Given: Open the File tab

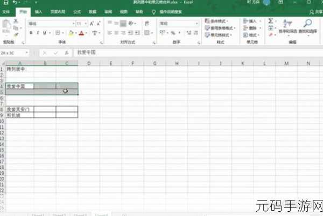Looking at the screenshot, I should (x=6, y=12).
